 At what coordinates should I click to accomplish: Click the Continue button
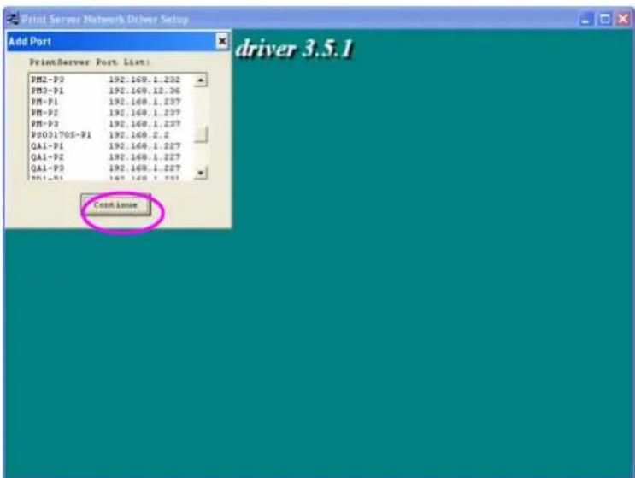click(x=116, y=205)
